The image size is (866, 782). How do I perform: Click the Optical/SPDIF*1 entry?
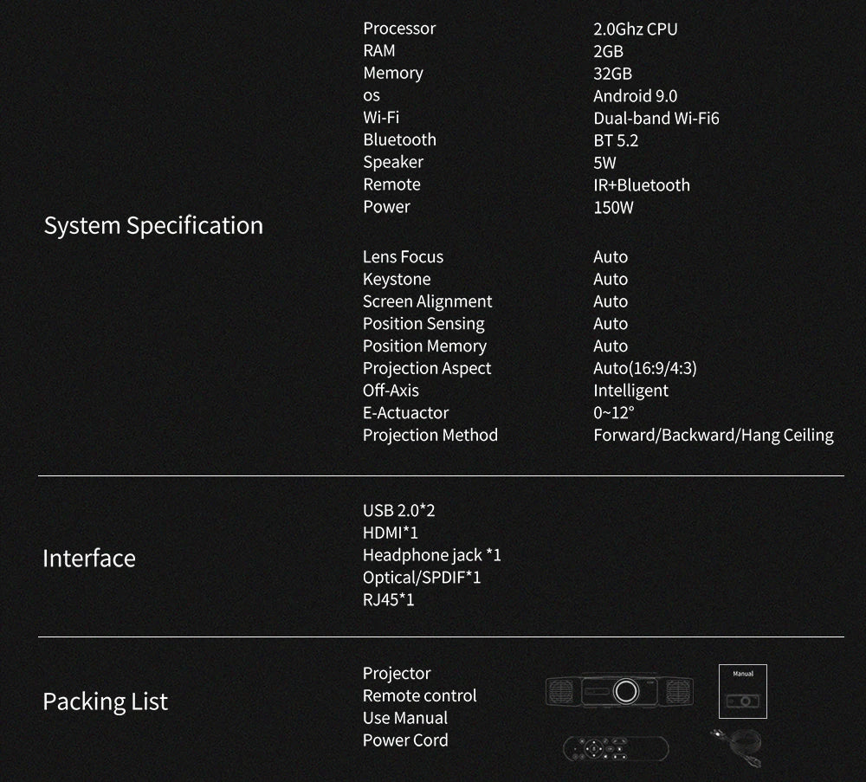tap(421, 577)
